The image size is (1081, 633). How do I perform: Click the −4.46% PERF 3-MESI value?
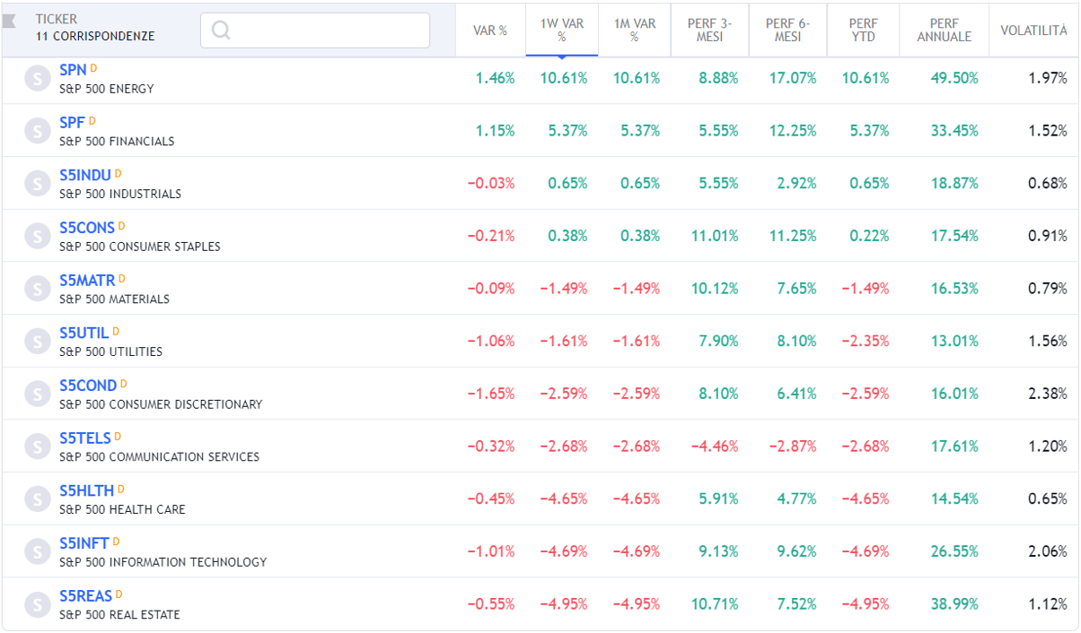(x=715, y=447)
